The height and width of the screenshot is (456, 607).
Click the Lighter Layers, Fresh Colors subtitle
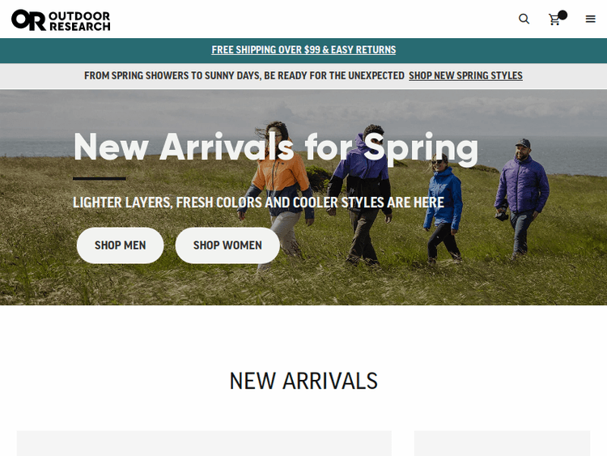click(x=259, y=202)
